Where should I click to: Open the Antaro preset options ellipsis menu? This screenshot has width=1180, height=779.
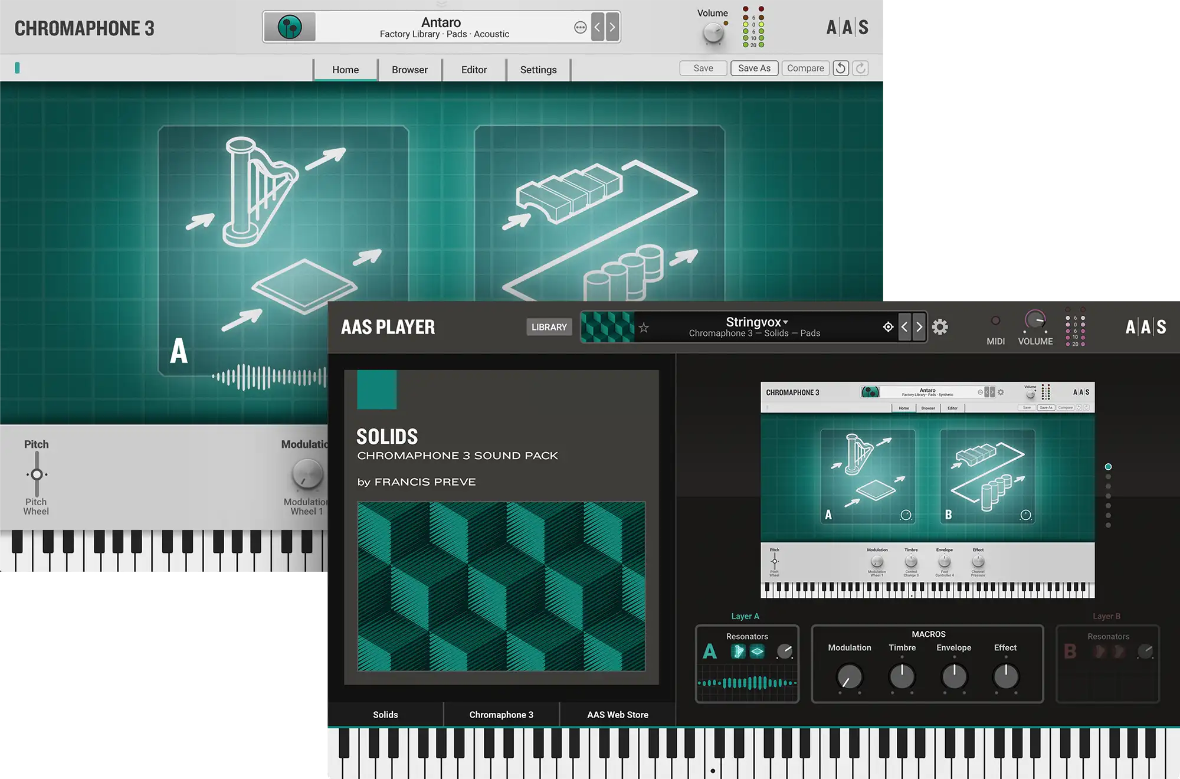(581, 27)
